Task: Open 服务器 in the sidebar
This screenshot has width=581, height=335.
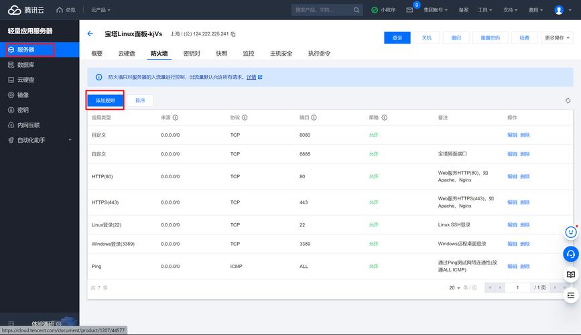Action: point(40,50)
